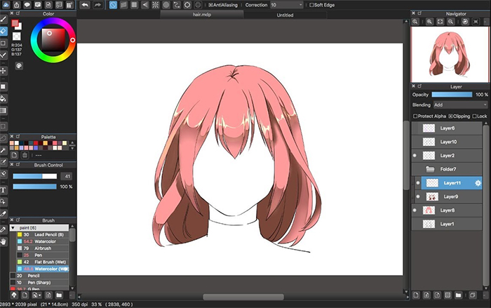Click the cloud icon in top toolbar

coord(6,5)
